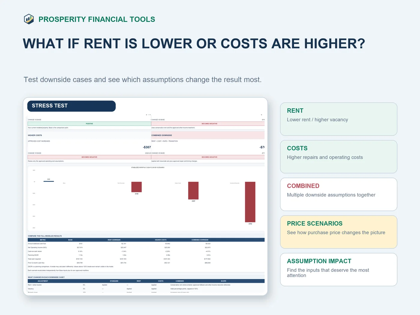Select the Planning DSCR row label
The width and height of the screenshot is (420, 315).
pos(33,255)
